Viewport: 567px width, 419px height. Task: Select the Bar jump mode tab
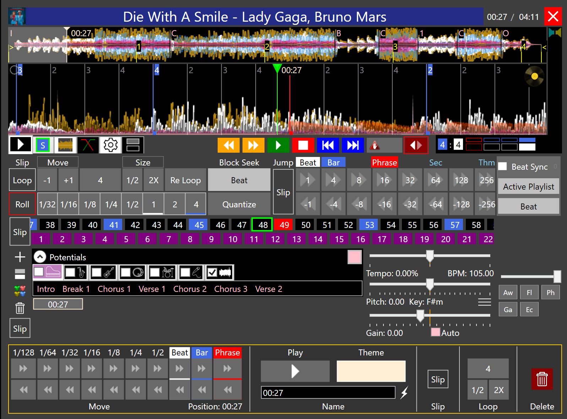[x=333, y=162]
